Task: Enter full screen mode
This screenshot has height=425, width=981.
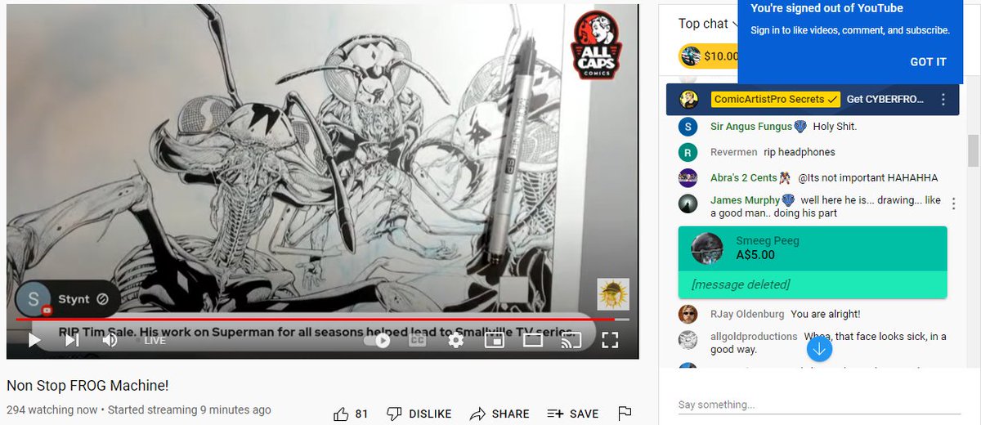Action: pyautogui.click(x=610, y=340)
